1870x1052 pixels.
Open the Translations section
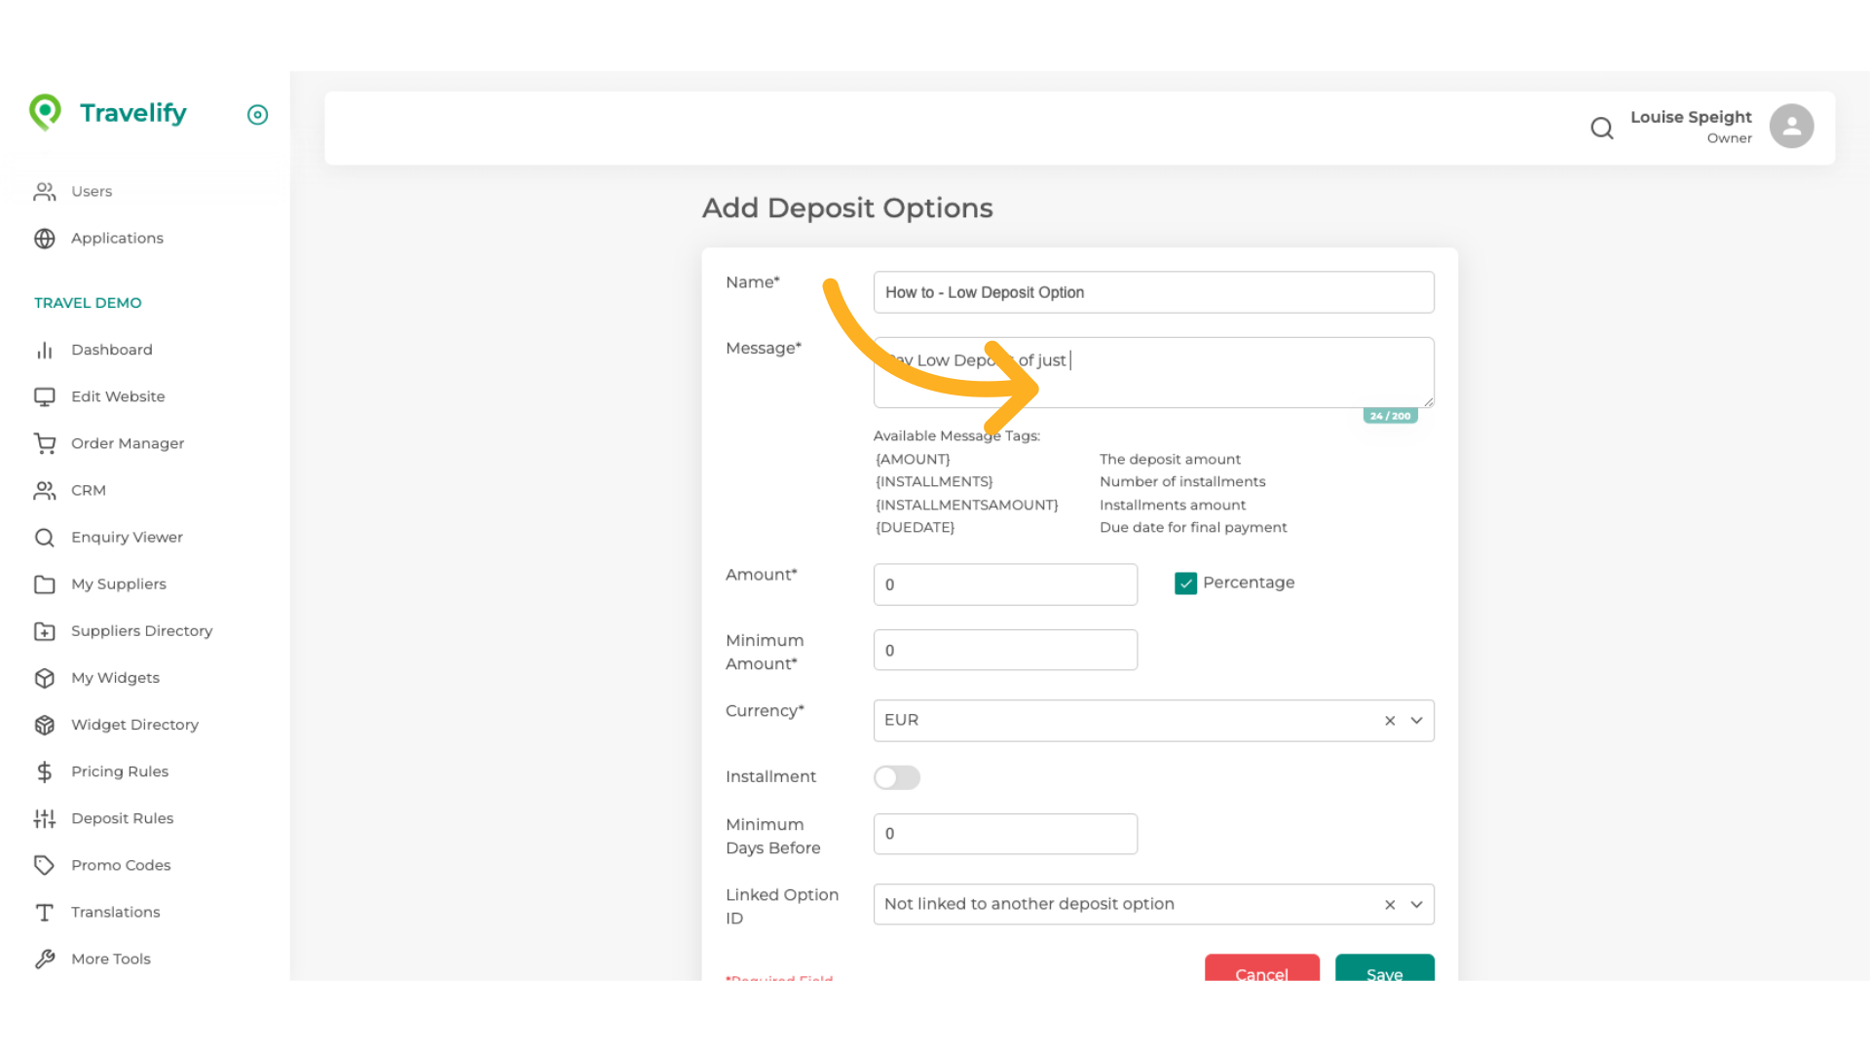click(115, 912)
